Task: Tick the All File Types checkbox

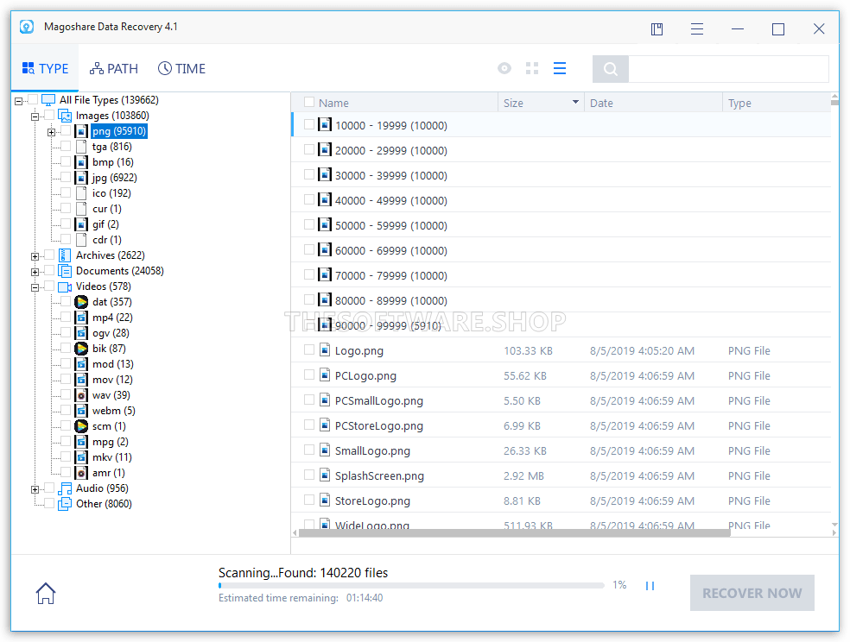Action: tap(33, 99)
